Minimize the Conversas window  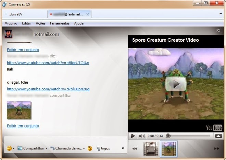click(198, 3)
